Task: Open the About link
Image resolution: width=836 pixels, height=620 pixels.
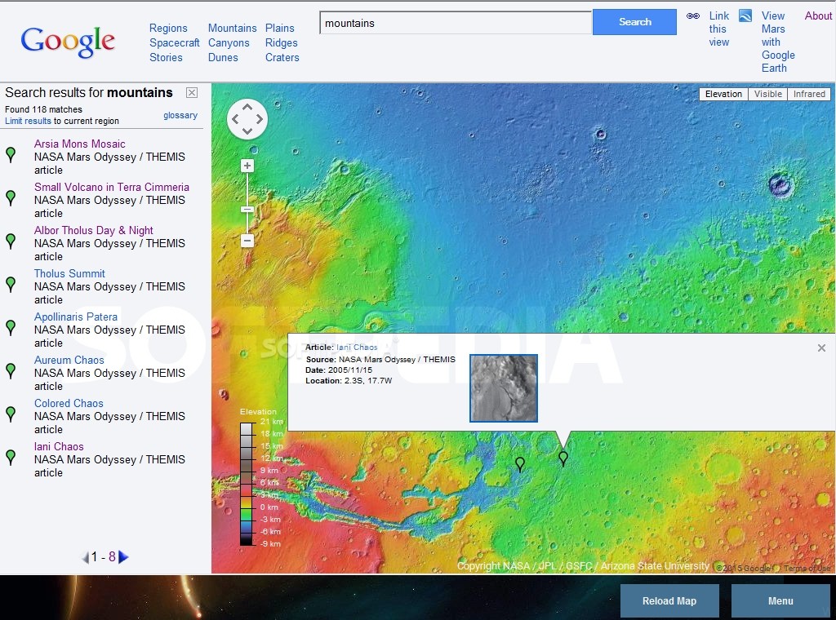Action: [818, 16]
